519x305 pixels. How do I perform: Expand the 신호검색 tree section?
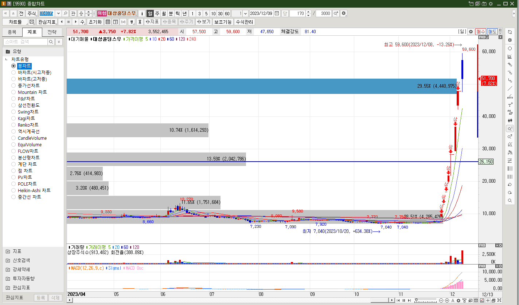[x=8, y=260]
